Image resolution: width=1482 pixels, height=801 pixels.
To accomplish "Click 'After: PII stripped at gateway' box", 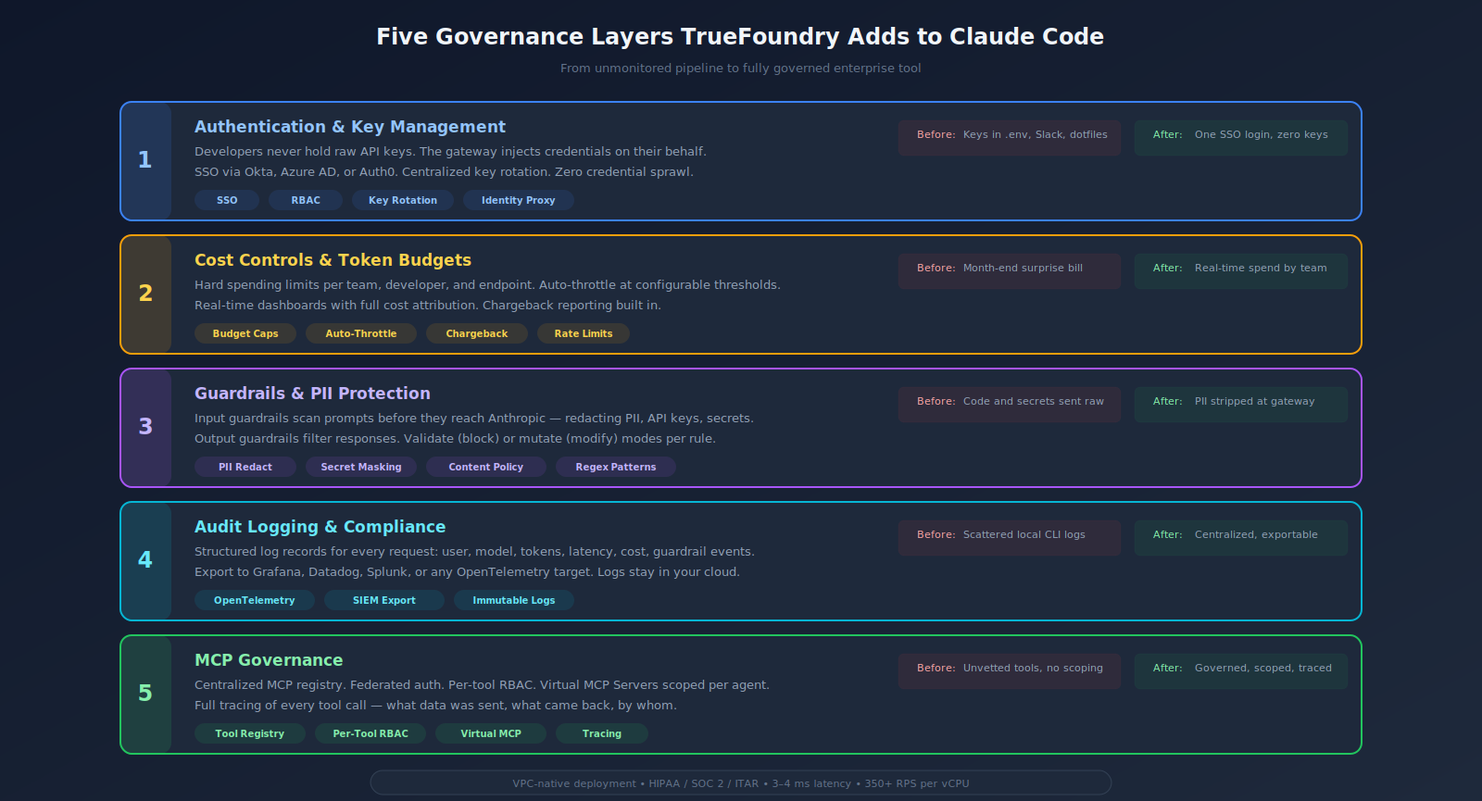I will 1241,405.
